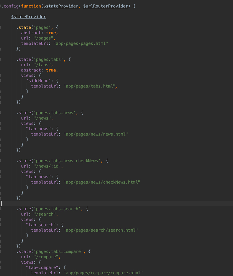Place cursor in "app/pages/pages.html" string
Viewport: 233px width, 276px height.
81,44
